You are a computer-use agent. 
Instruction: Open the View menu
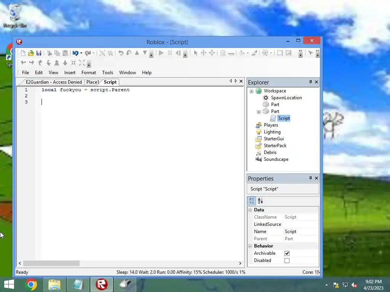tap(53, 73)
